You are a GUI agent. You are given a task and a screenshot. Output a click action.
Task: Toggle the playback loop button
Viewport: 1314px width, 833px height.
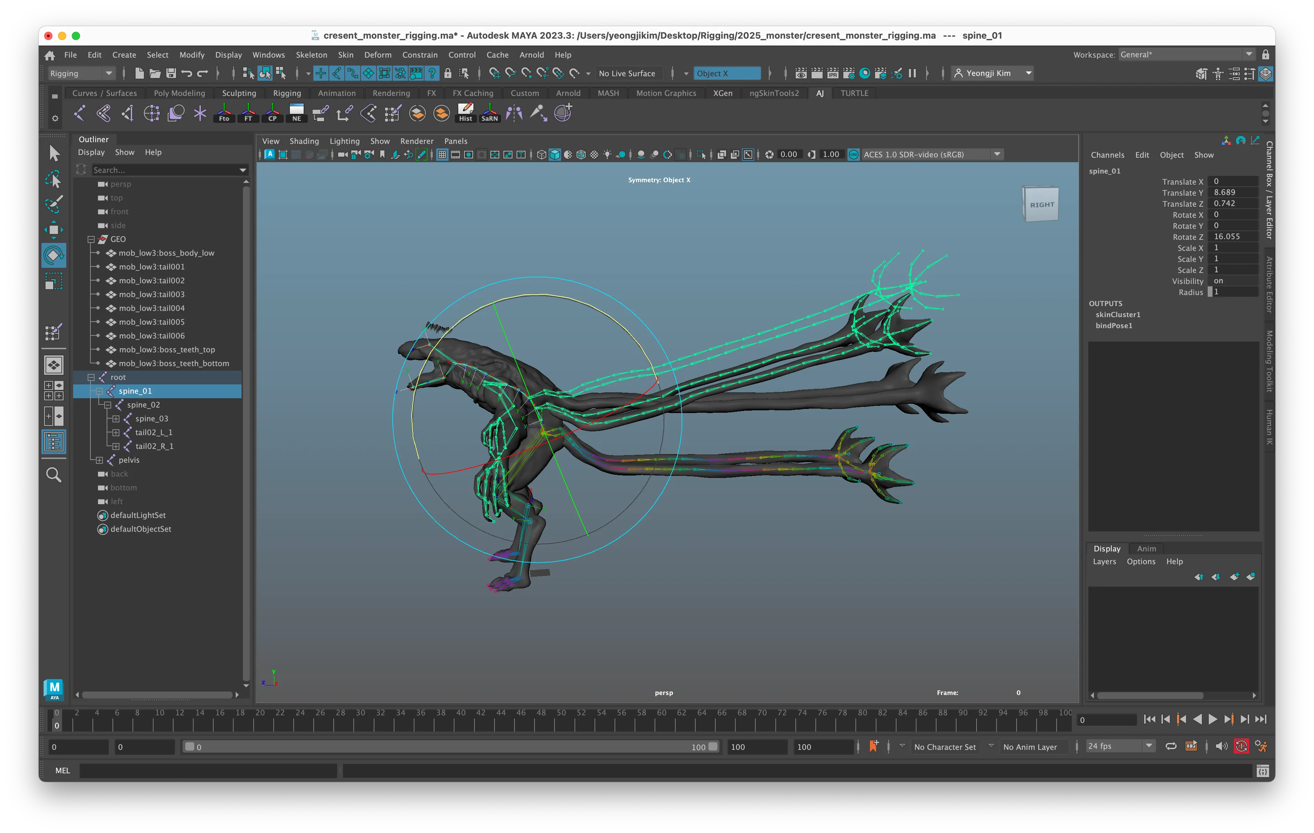tap(1170, 746)
